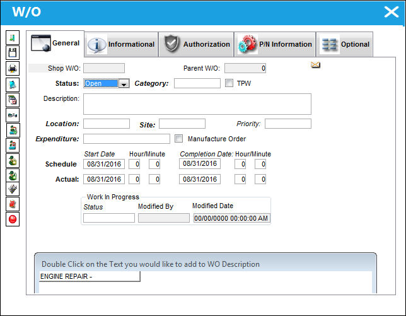Switch to the Informational tab
This screenshot has height=316, width=406.
(121, 45)
